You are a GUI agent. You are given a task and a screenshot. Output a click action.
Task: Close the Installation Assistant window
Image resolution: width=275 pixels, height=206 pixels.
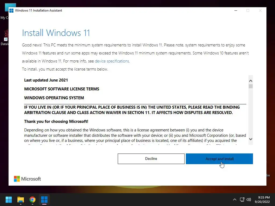tap(260, 10)
